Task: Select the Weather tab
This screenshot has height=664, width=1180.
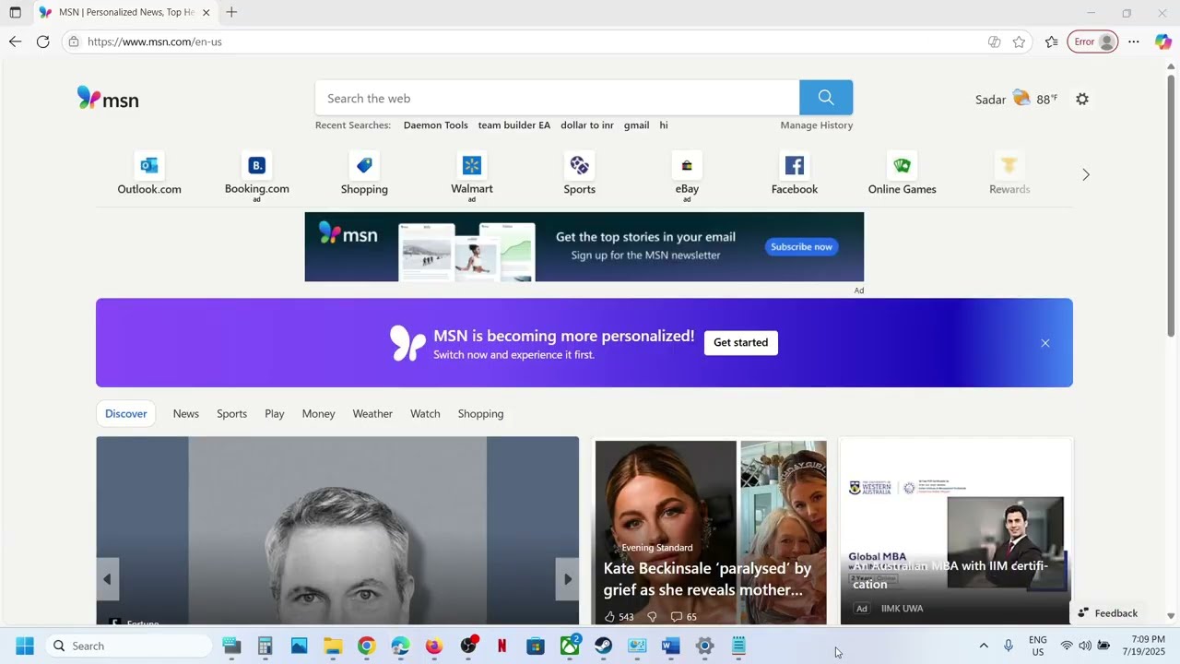Action: (372, 413)
